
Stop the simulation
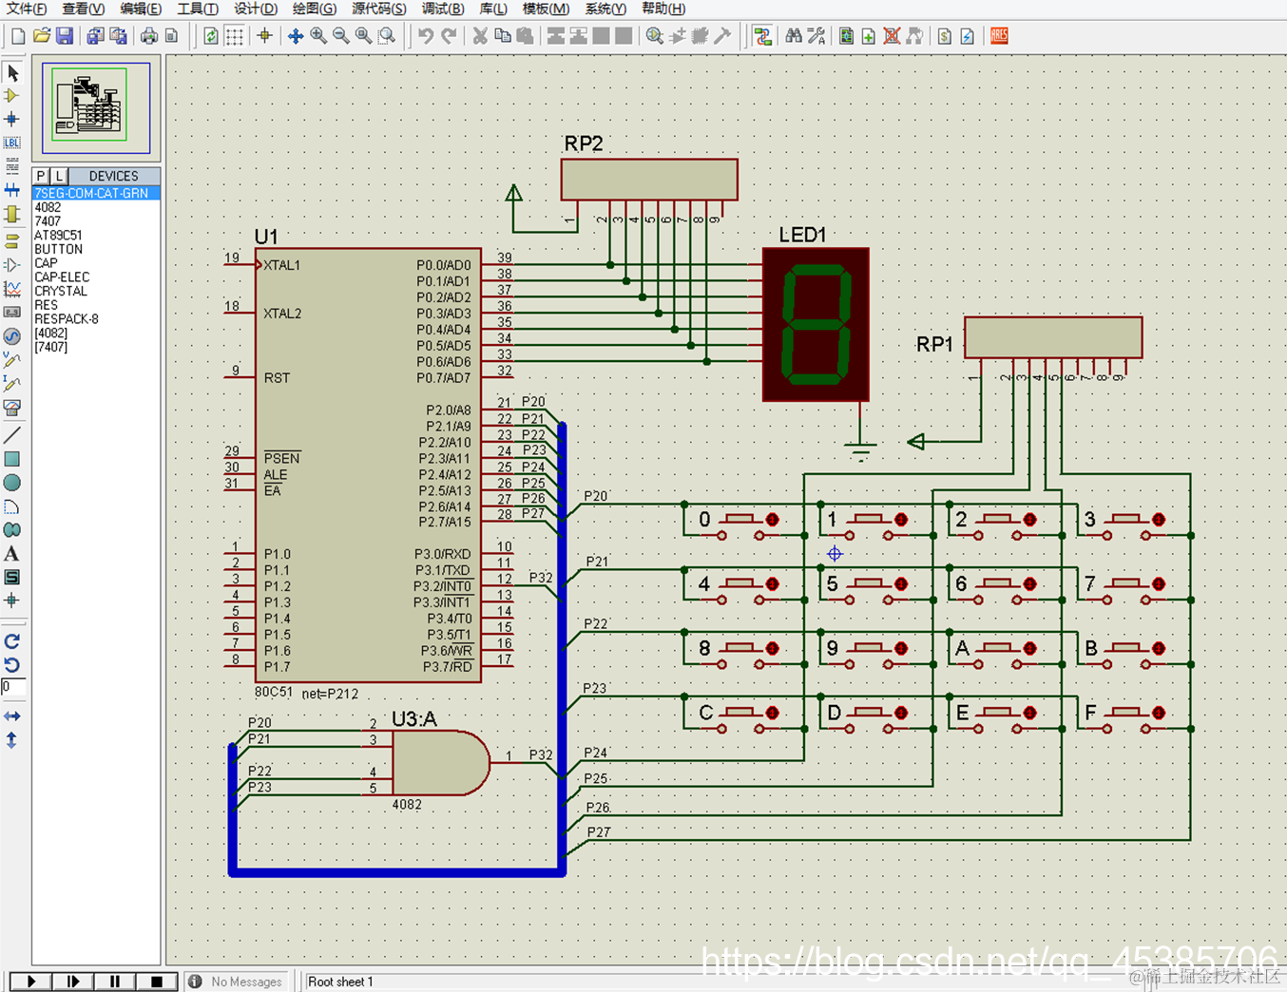[x=157, y=982]
